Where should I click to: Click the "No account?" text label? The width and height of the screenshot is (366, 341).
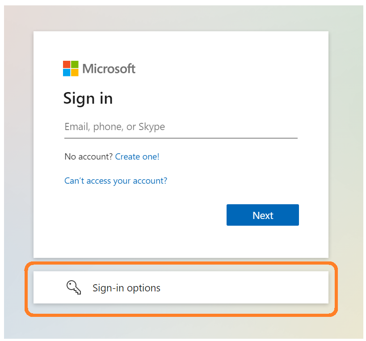[88, 156]
